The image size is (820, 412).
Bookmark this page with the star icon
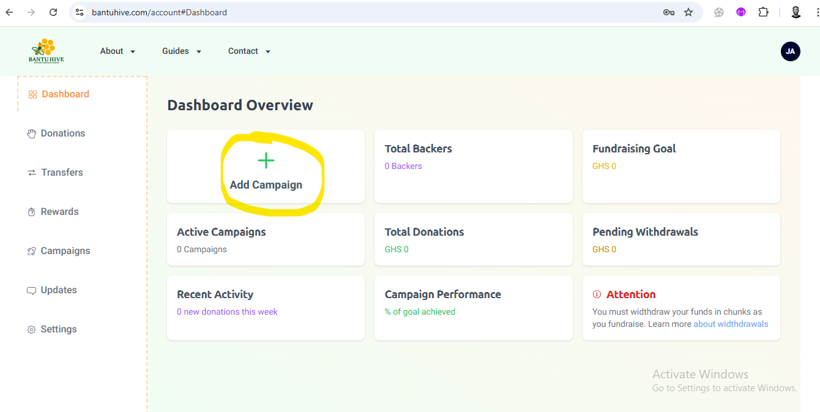[x=688, y=12]
